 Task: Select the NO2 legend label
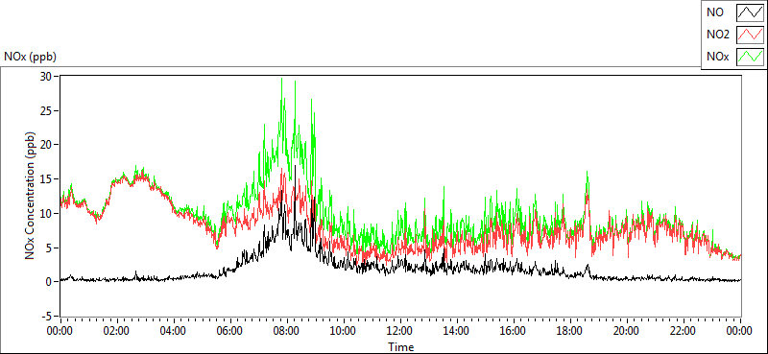[x=718, y=35]
